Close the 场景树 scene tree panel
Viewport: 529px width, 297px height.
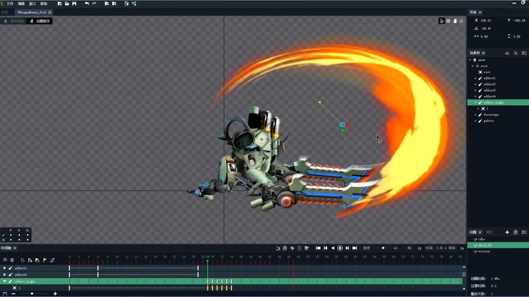click(483, 53)
